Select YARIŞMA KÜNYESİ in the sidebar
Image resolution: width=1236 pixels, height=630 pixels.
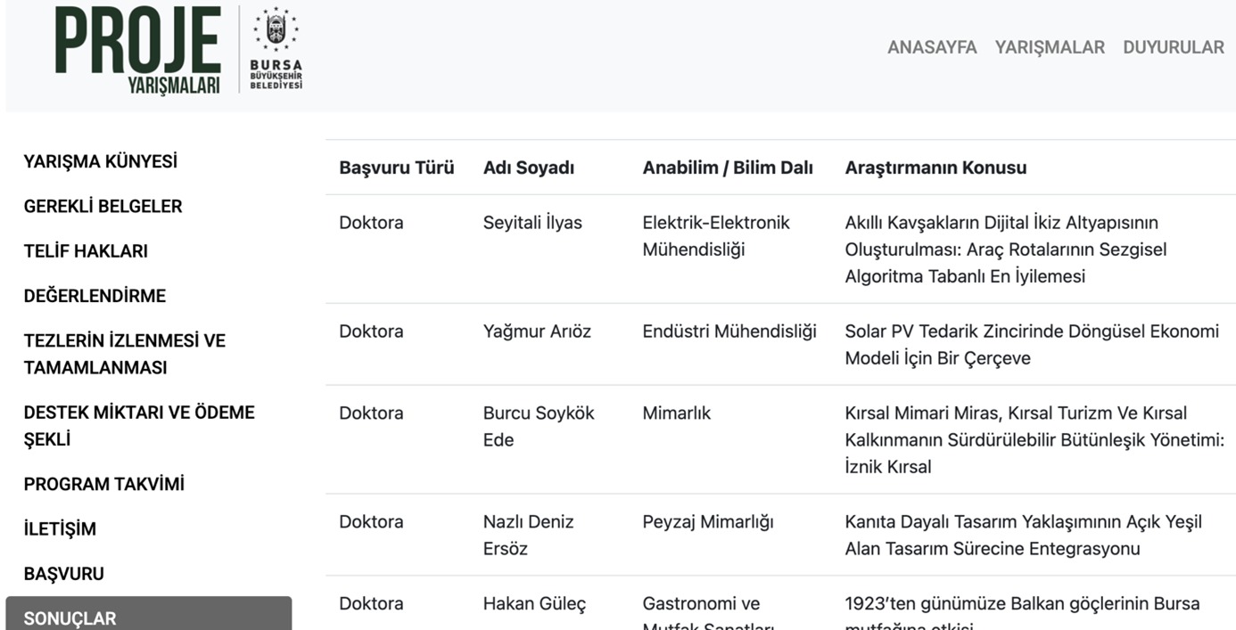[x=101, y=161]
